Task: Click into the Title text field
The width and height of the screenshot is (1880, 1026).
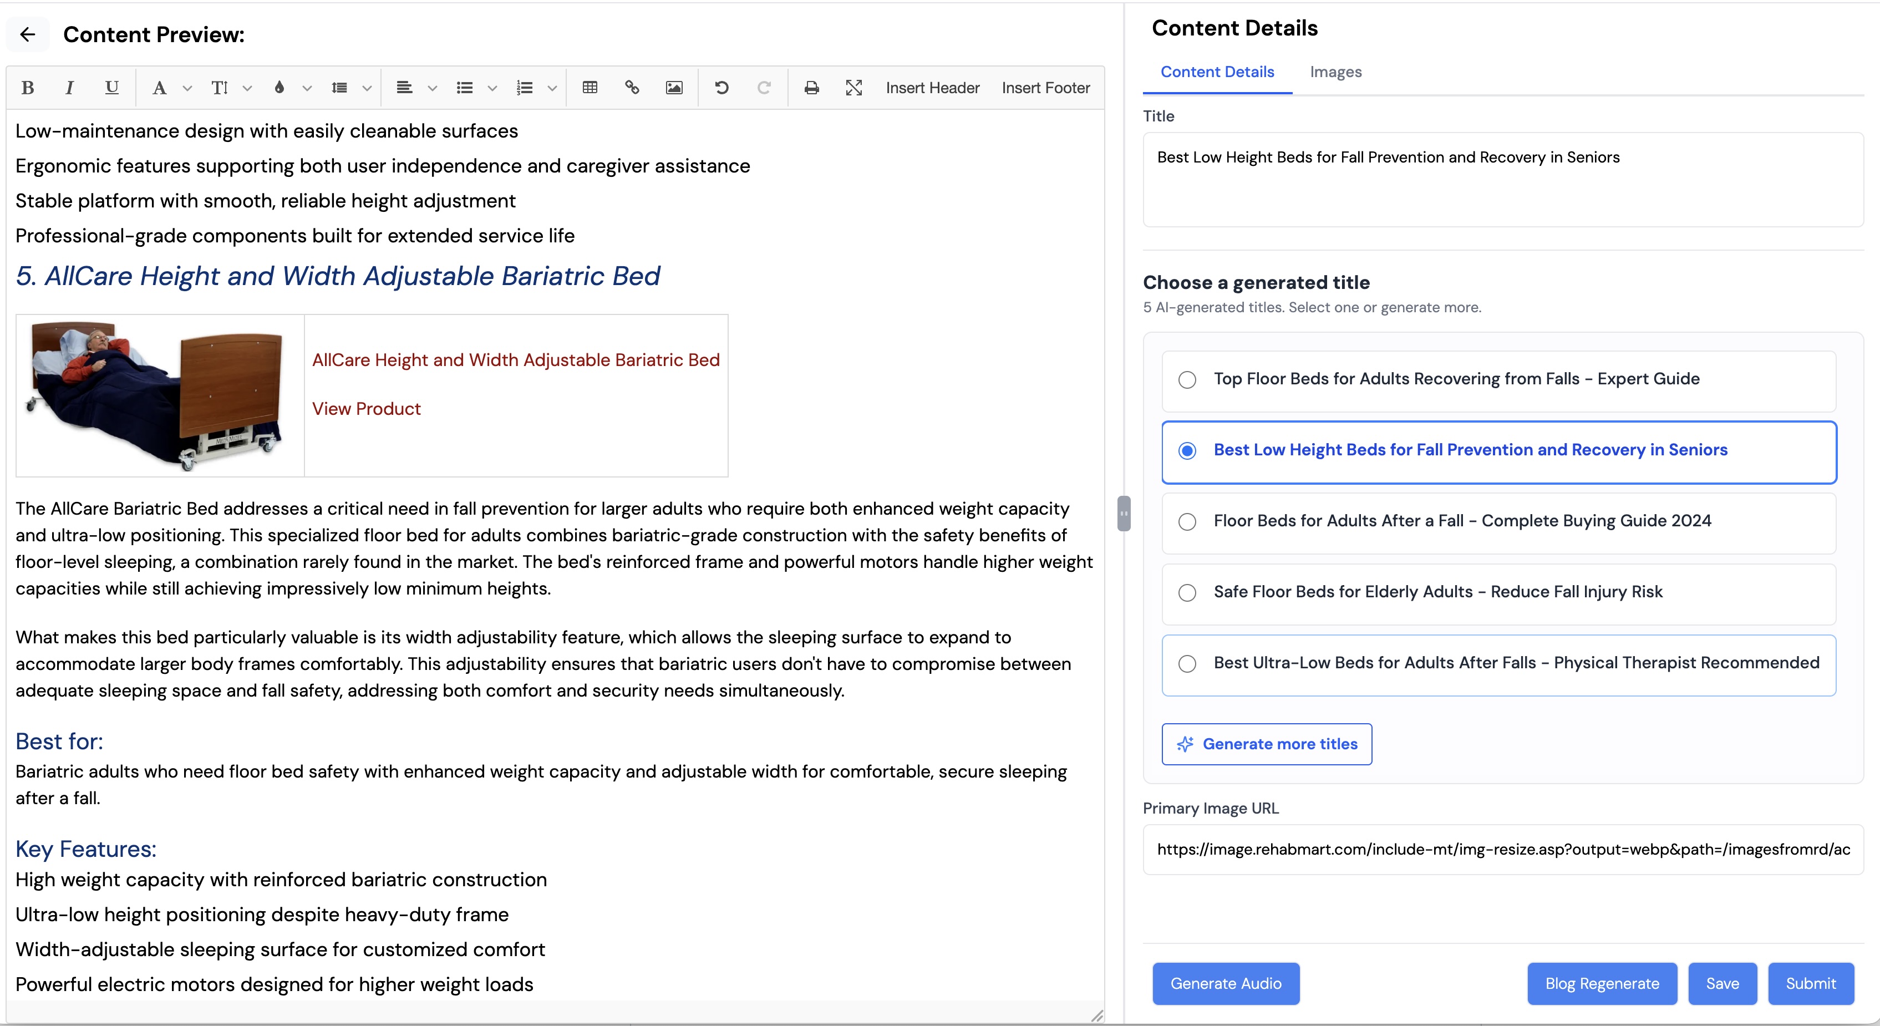Action: point(1503,180)
